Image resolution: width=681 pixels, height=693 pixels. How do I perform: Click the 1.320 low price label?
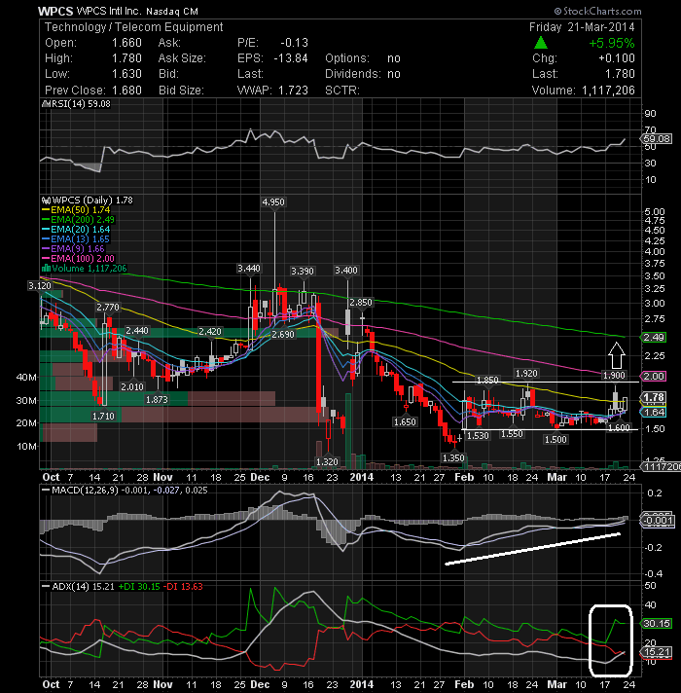(x=327, y=462)
